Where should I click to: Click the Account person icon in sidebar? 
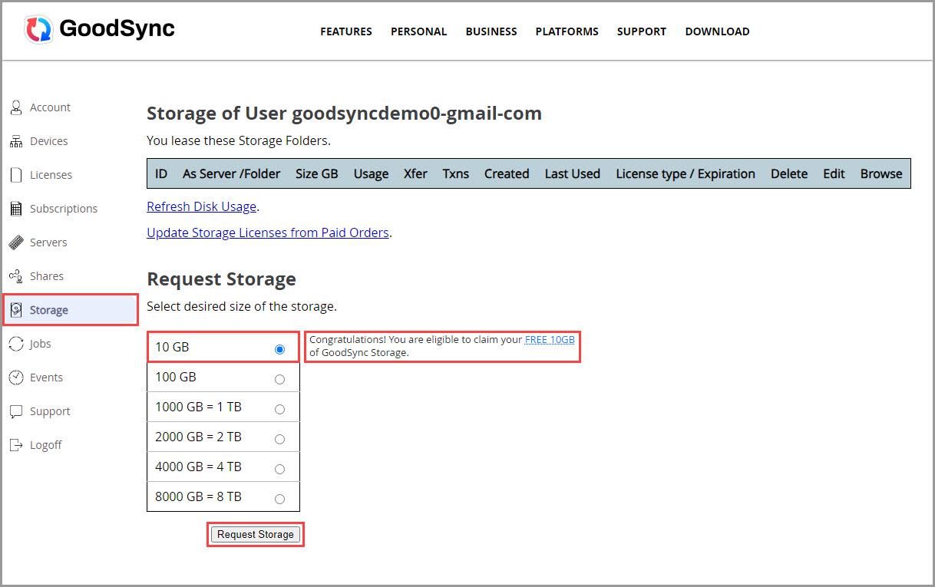[x=16, y=107]
